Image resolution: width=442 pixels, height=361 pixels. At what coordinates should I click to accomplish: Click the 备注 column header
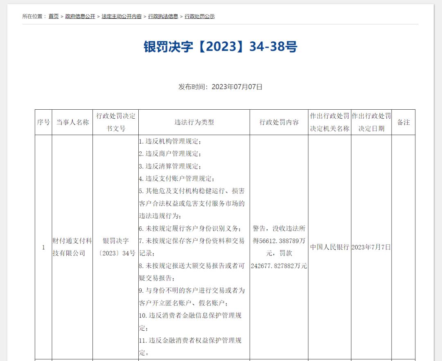click(x=404, y=122)
